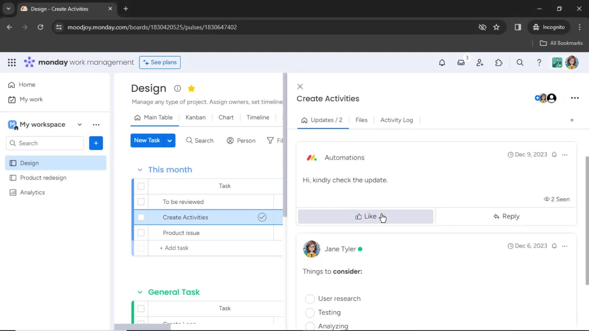Click the Home icon in left sidebar

click(11, 85)
